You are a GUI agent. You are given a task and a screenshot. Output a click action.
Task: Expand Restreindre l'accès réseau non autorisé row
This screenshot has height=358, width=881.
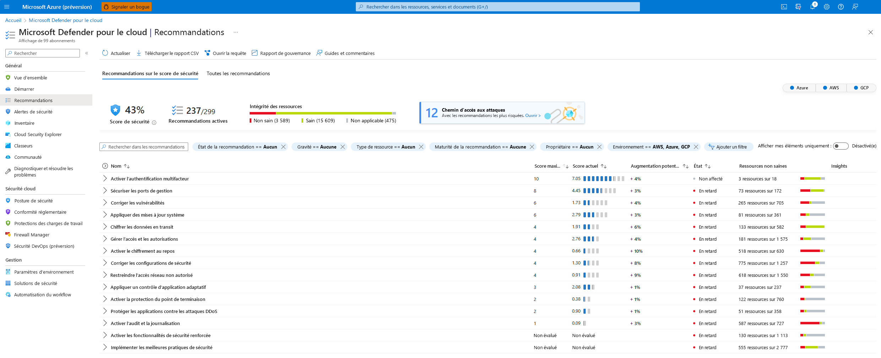click(105, 275)
